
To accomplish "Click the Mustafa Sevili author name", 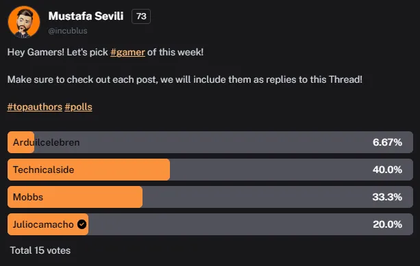I will [x=86, y=16].
